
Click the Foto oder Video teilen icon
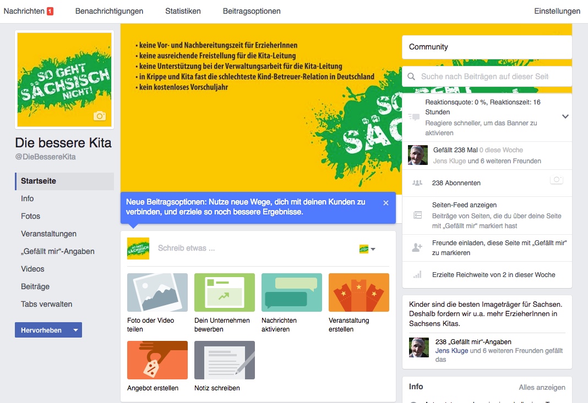157,292
